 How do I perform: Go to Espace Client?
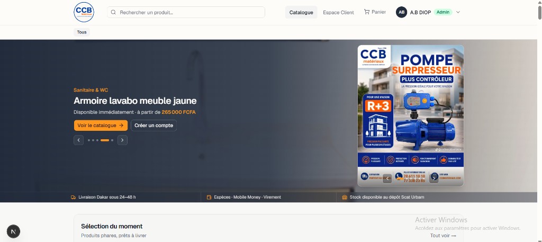338,13
